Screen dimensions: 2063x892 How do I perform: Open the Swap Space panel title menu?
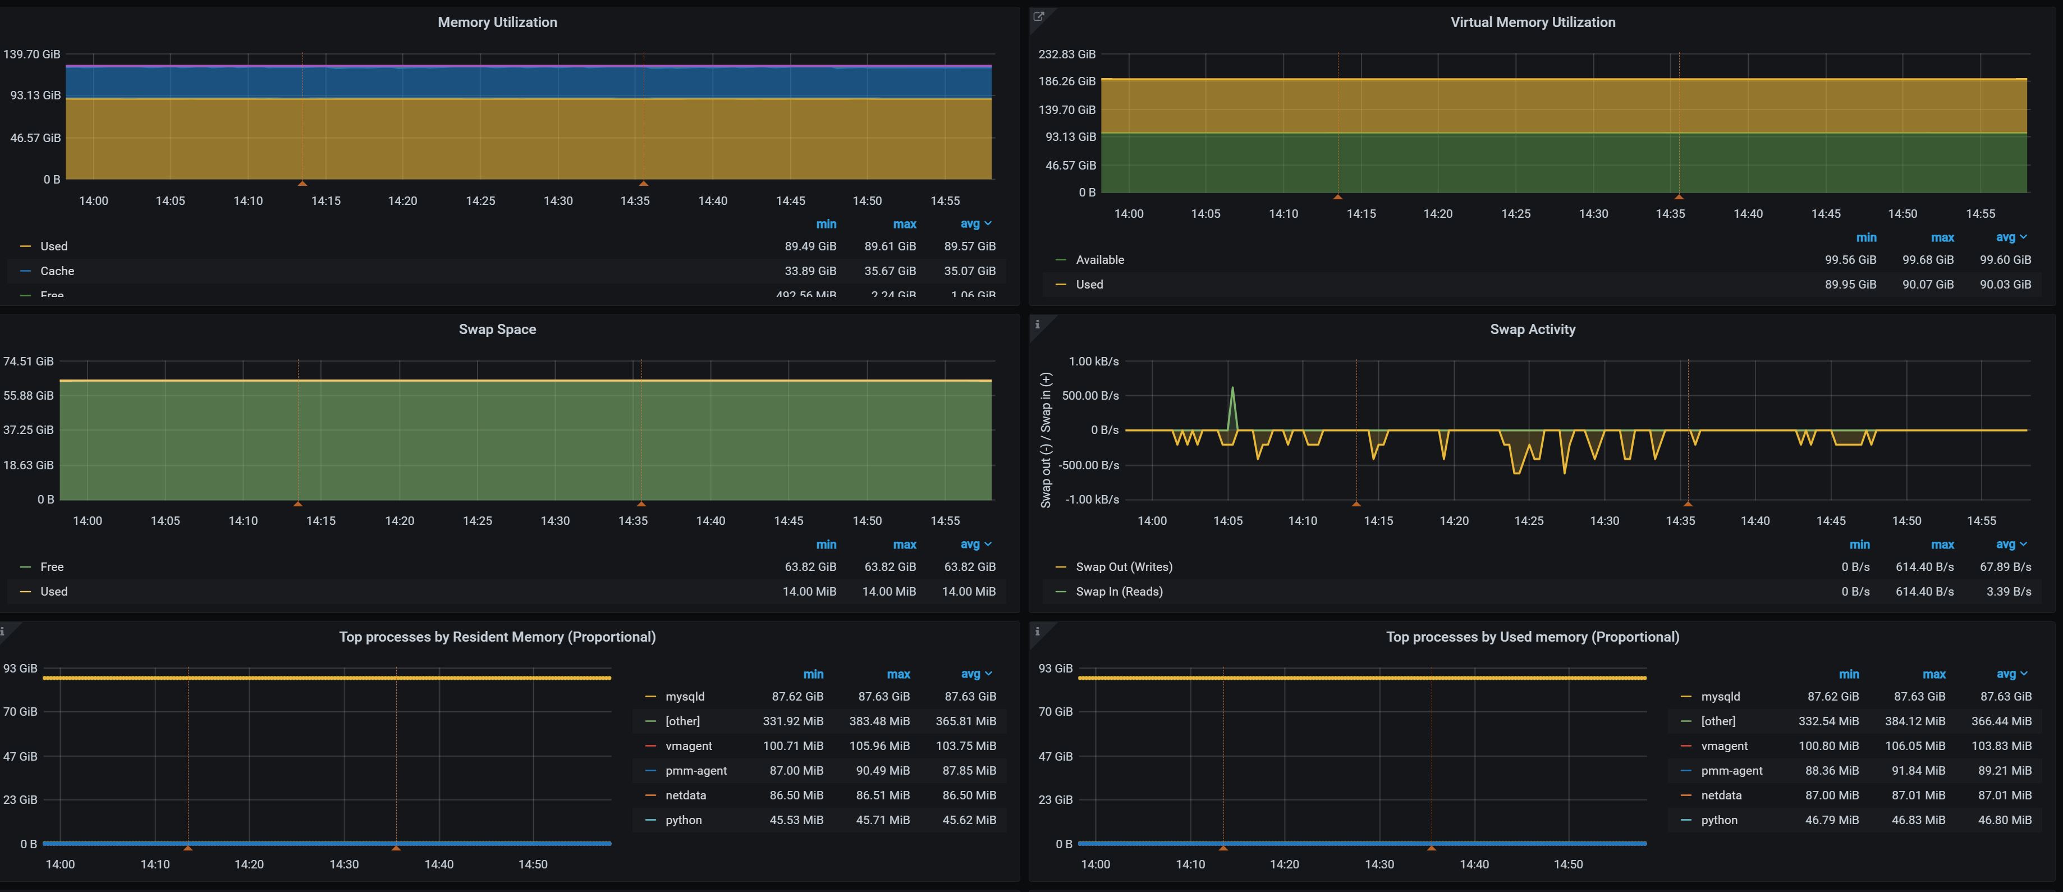[x=497, y=329]
